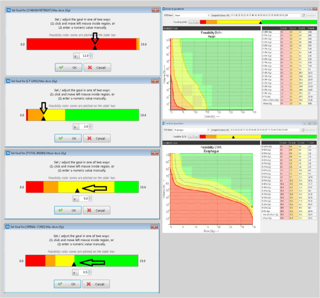Click the black marker on SPINAL CORD slider

point(73,264)
